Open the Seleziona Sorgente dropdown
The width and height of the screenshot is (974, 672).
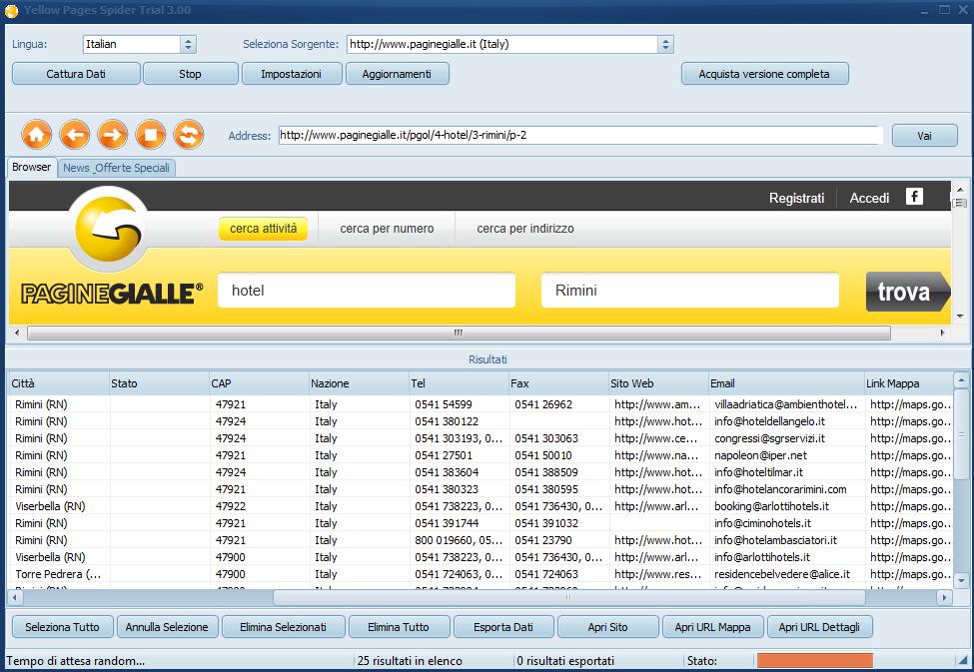[x=665, y=44]
